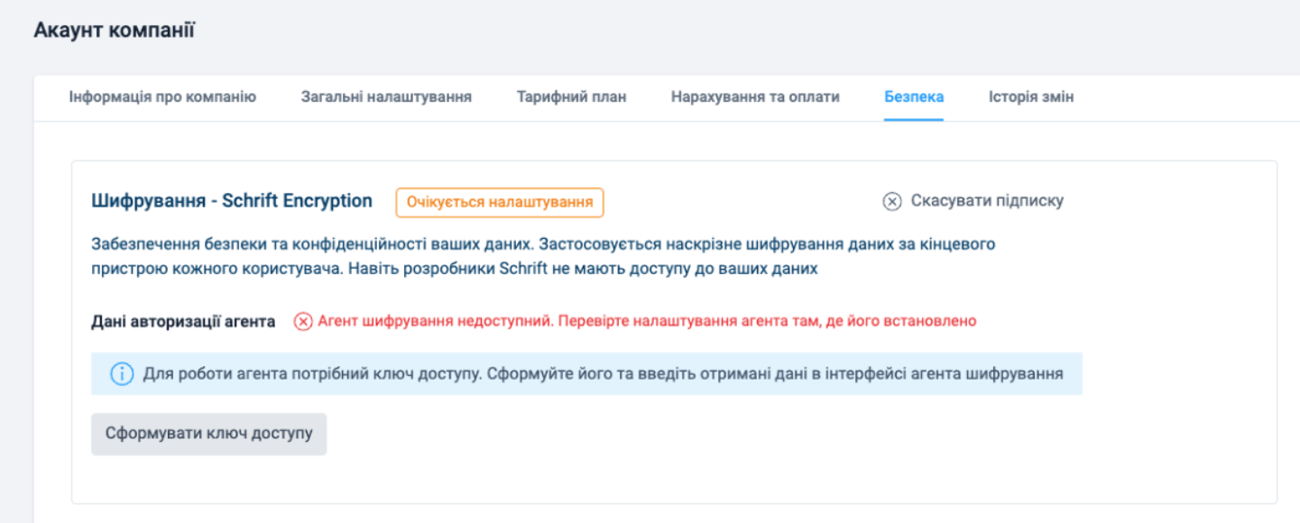
Task: Click the red Агент шифрування недоступний message
Action: (647, 321)
